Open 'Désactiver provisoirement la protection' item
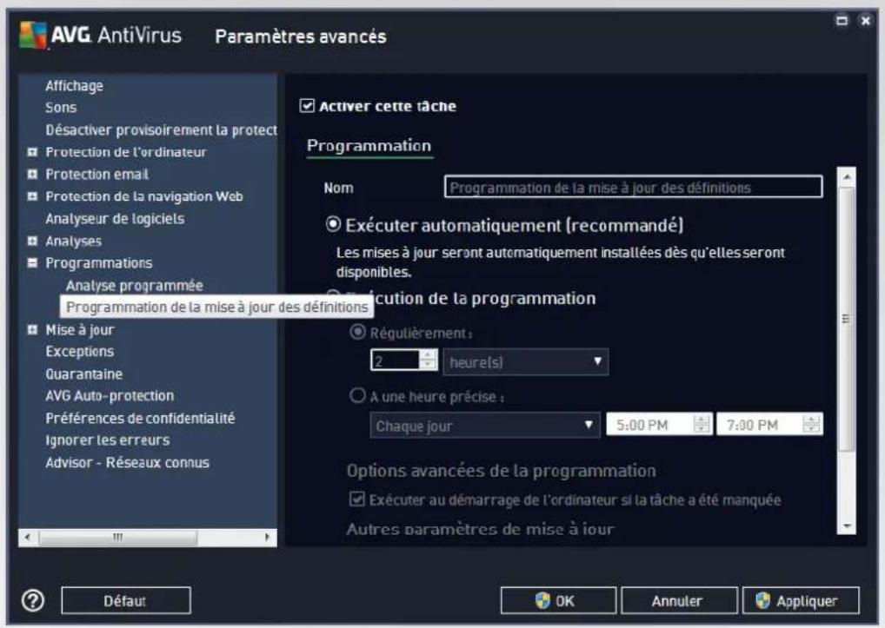 pyautogui.click(x=162, y=129)
